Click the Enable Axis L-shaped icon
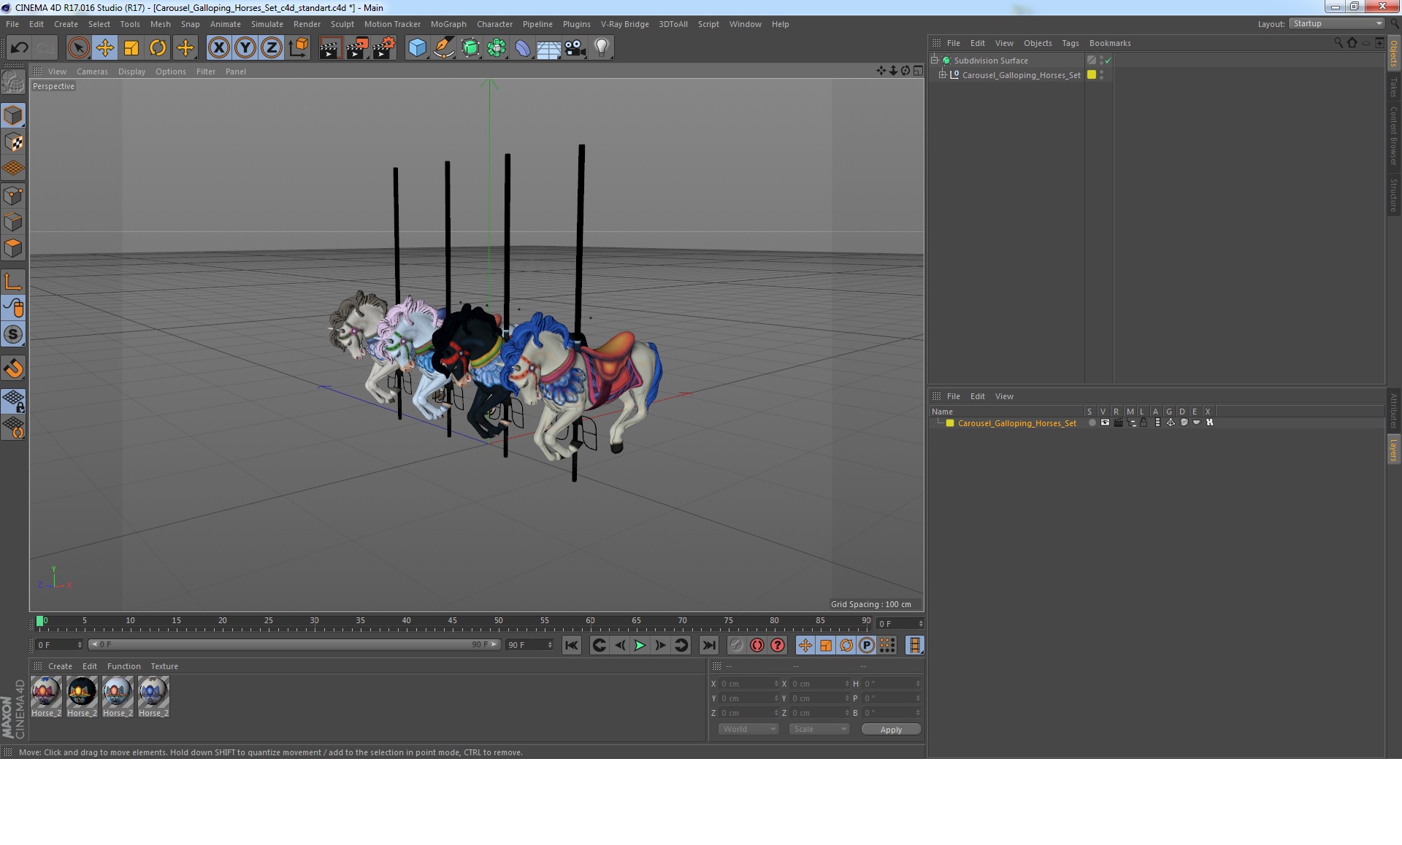Viewport: 1402px width, 845px height. point(13,281)
